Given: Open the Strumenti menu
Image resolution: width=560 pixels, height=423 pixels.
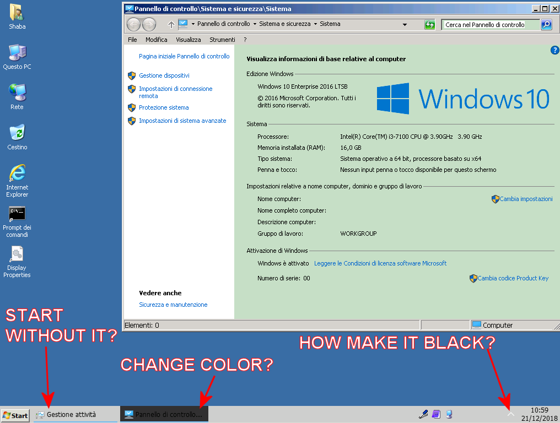Looking at the screenshot, I should (x=222, y=40).
